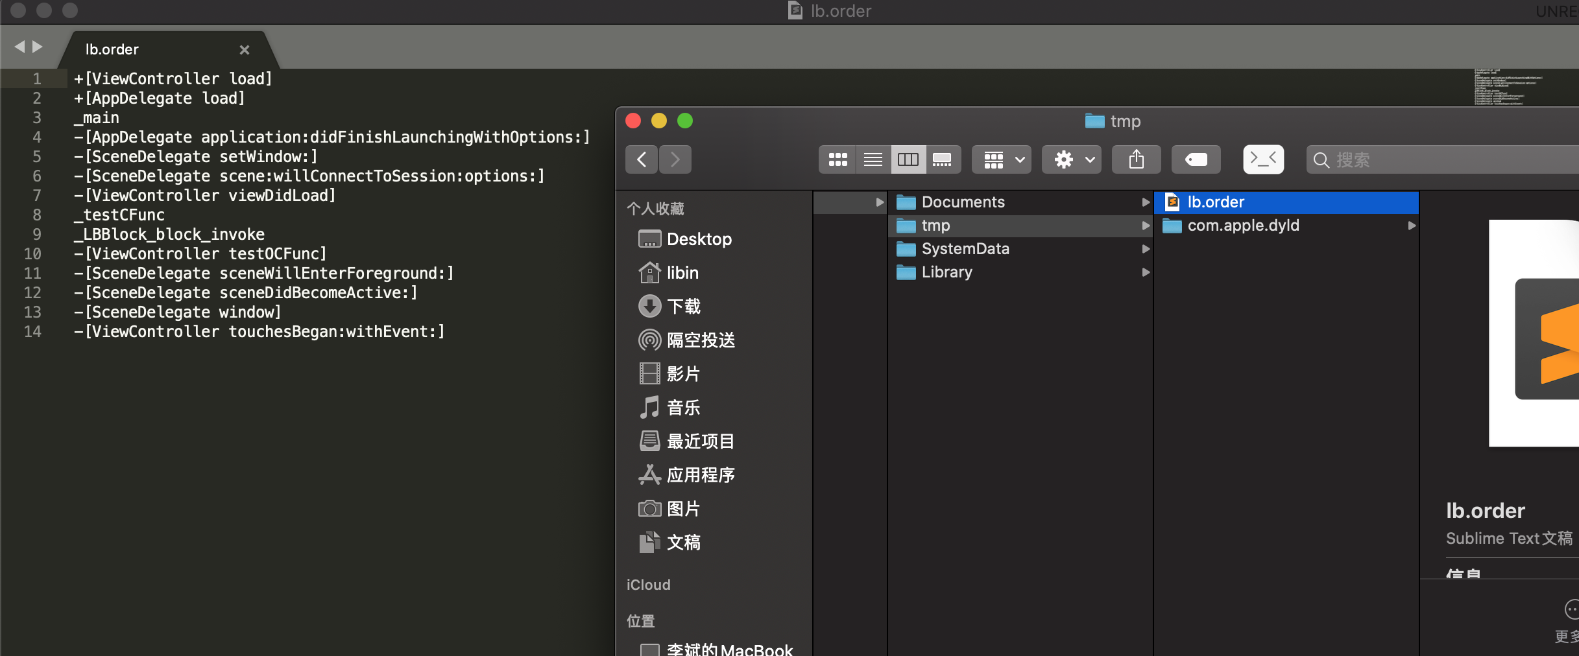Image resolution: width=1579 pixels, height=656 pixels.
Task: Expand arrow beside SystemData folder
Action: 1146,249
